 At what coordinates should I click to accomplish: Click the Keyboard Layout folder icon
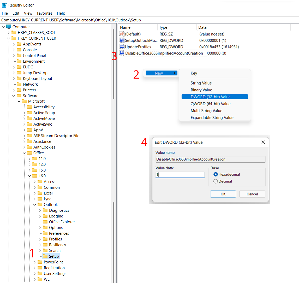tap(19, 78)
